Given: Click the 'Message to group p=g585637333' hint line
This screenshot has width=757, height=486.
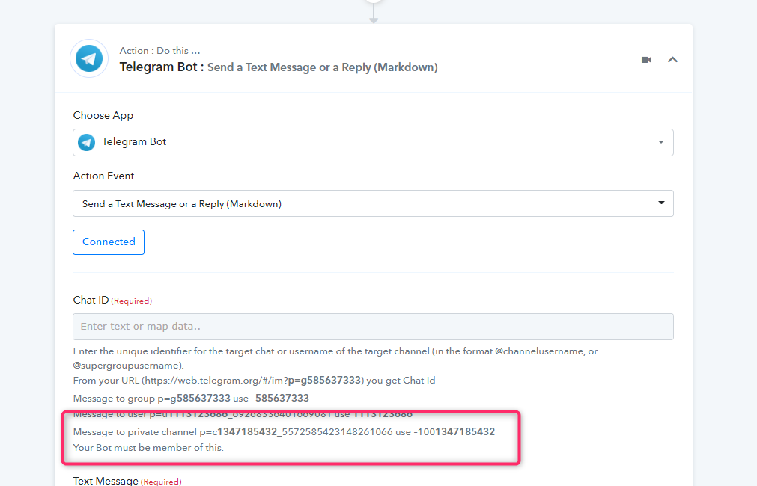Looking at the screenshot, I should (191, 399).
